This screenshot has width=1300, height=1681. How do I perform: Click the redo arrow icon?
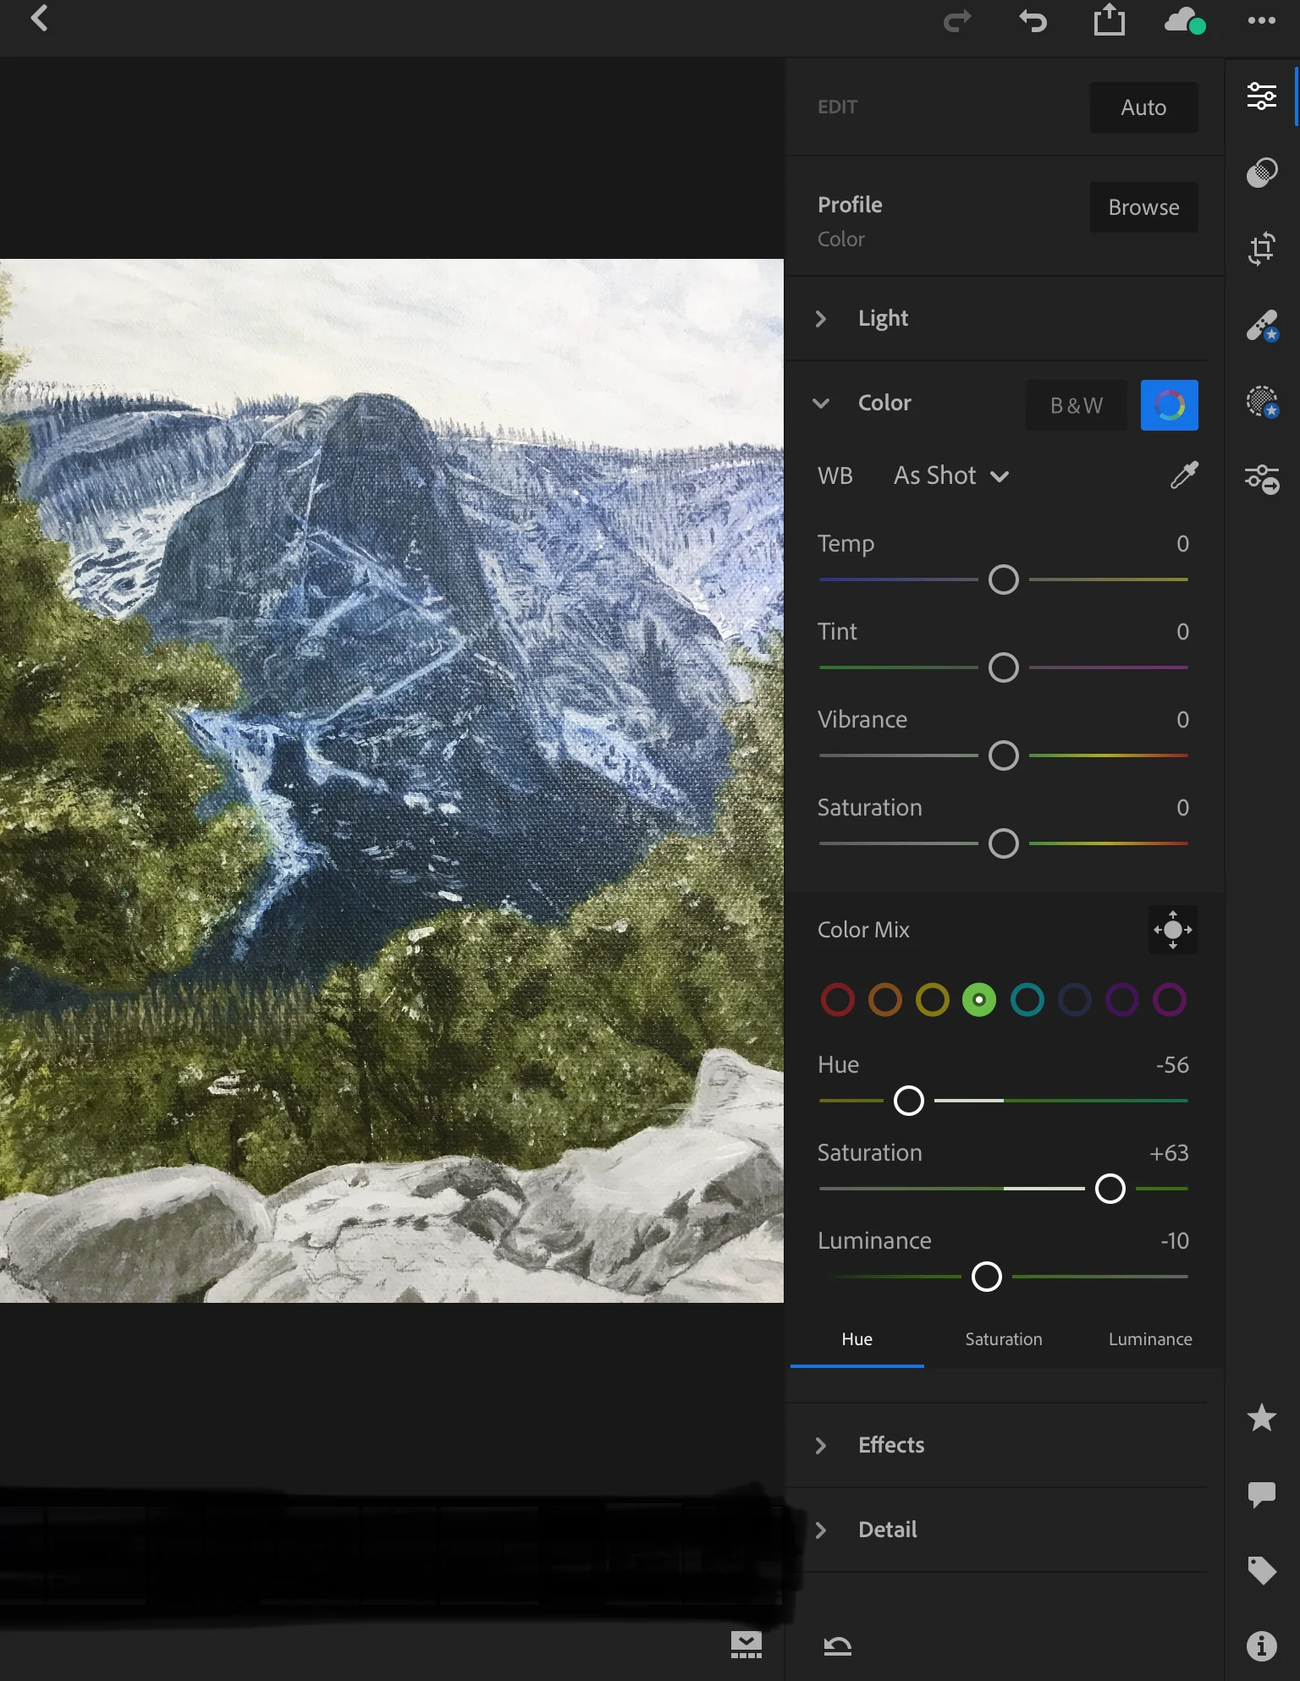(x=957, y=20)
